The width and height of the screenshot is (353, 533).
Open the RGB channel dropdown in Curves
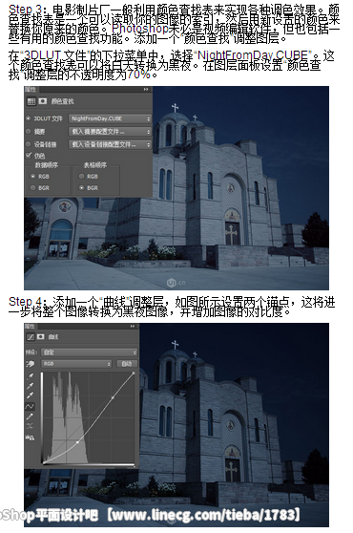coord(76,364)
